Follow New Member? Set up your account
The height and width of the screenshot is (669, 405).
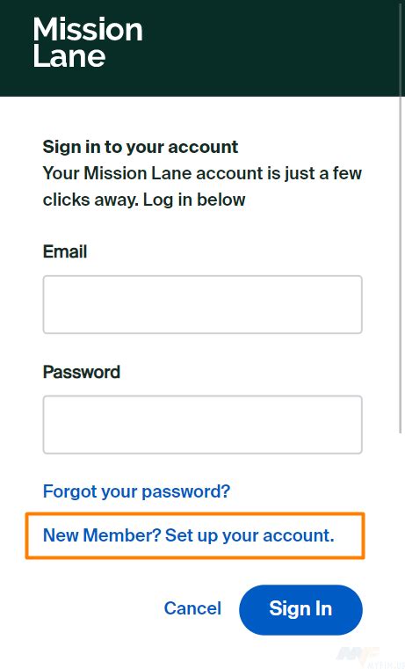pos(188,535)
